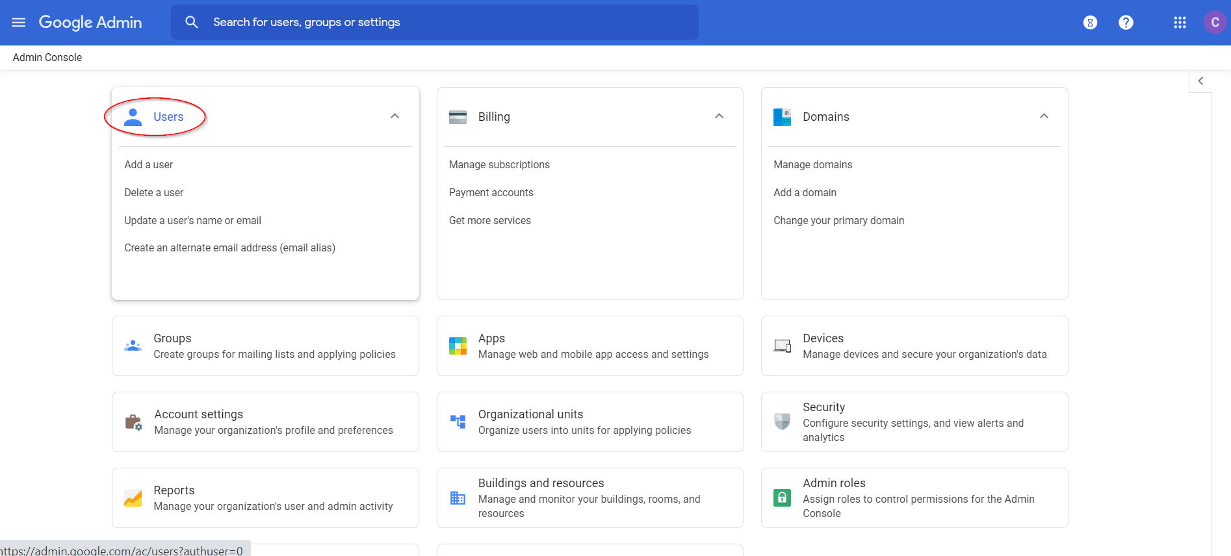Image resolution: width=1231 pixels, height=556 pixels.
Task: Choose Change your primary domain
Action: 839,221
